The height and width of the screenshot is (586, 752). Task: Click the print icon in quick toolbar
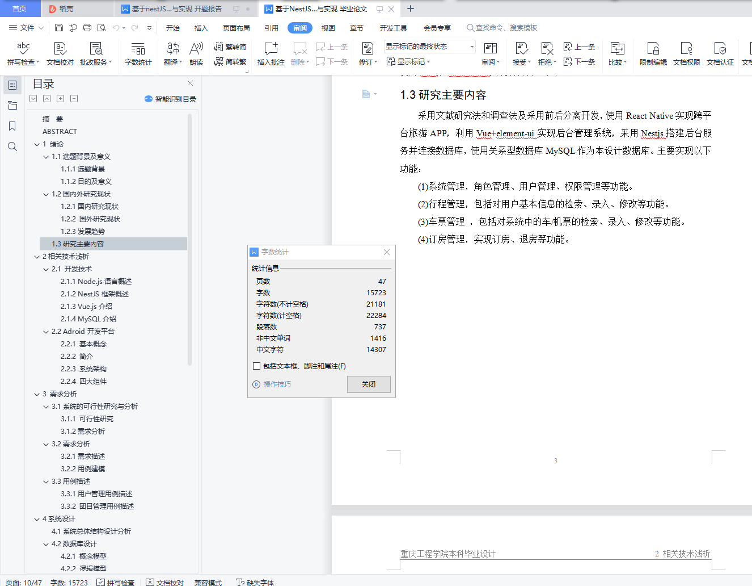pos(87,27)
